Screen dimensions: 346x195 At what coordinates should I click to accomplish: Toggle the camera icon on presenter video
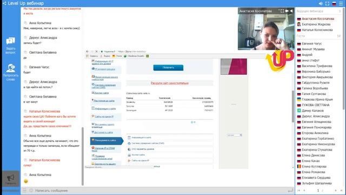(x=287, y=11)
